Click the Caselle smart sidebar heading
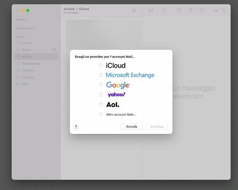The image size is (238, 190). point(25,28)
